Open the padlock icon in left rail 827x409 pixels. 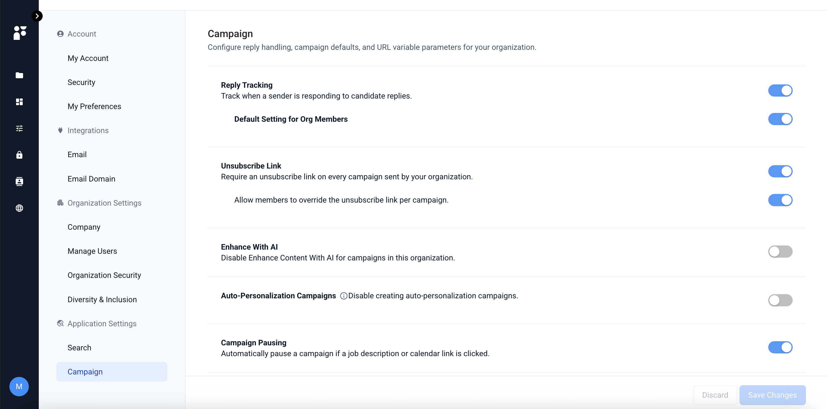pos(19,155)
